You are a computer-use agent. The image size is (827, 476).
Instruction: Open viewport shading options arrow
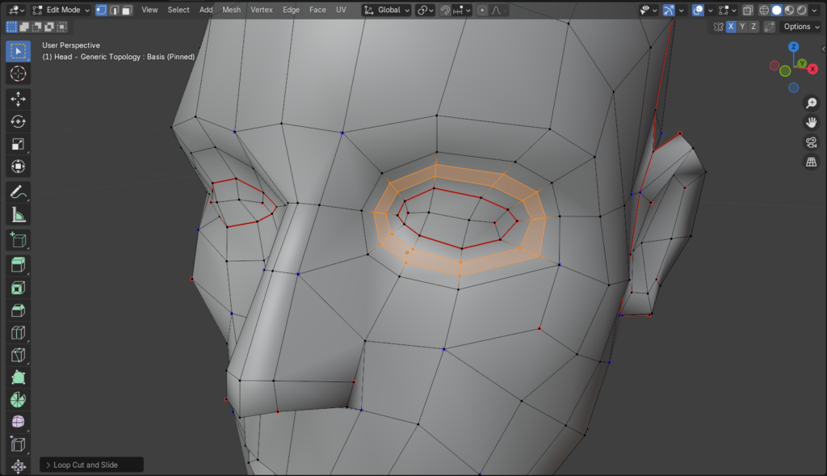click(814, 10)
